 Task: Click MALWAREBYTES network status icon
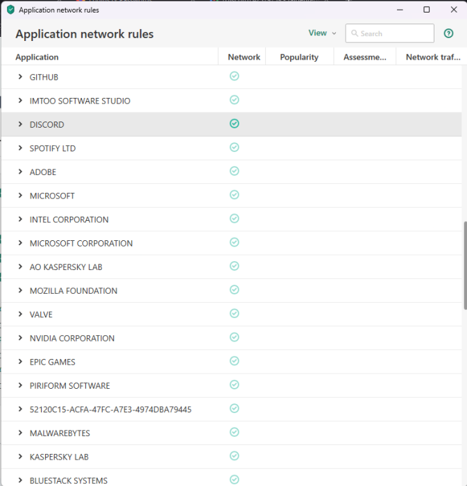click(x=235, y=432)
